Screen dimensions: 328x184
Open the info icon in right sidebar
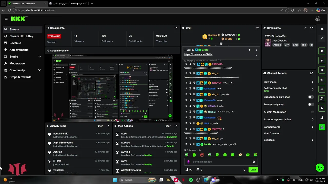(x=322, y=29)
